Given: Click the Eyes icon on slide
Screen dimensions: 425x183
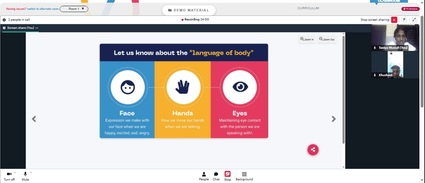Looking at the screenshot, I should [x=240, y=87].
